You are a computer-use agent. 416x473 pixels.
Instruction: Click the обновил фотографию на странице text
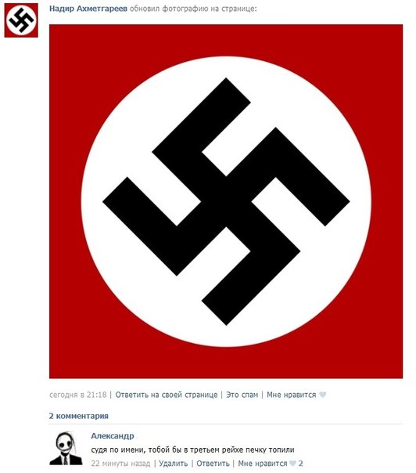coord(193,9)
